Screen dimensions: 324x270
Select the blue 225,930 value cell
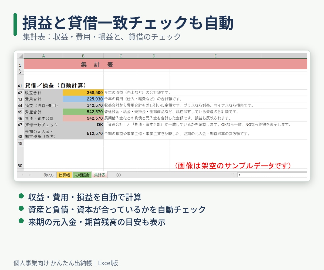[83, 99]
